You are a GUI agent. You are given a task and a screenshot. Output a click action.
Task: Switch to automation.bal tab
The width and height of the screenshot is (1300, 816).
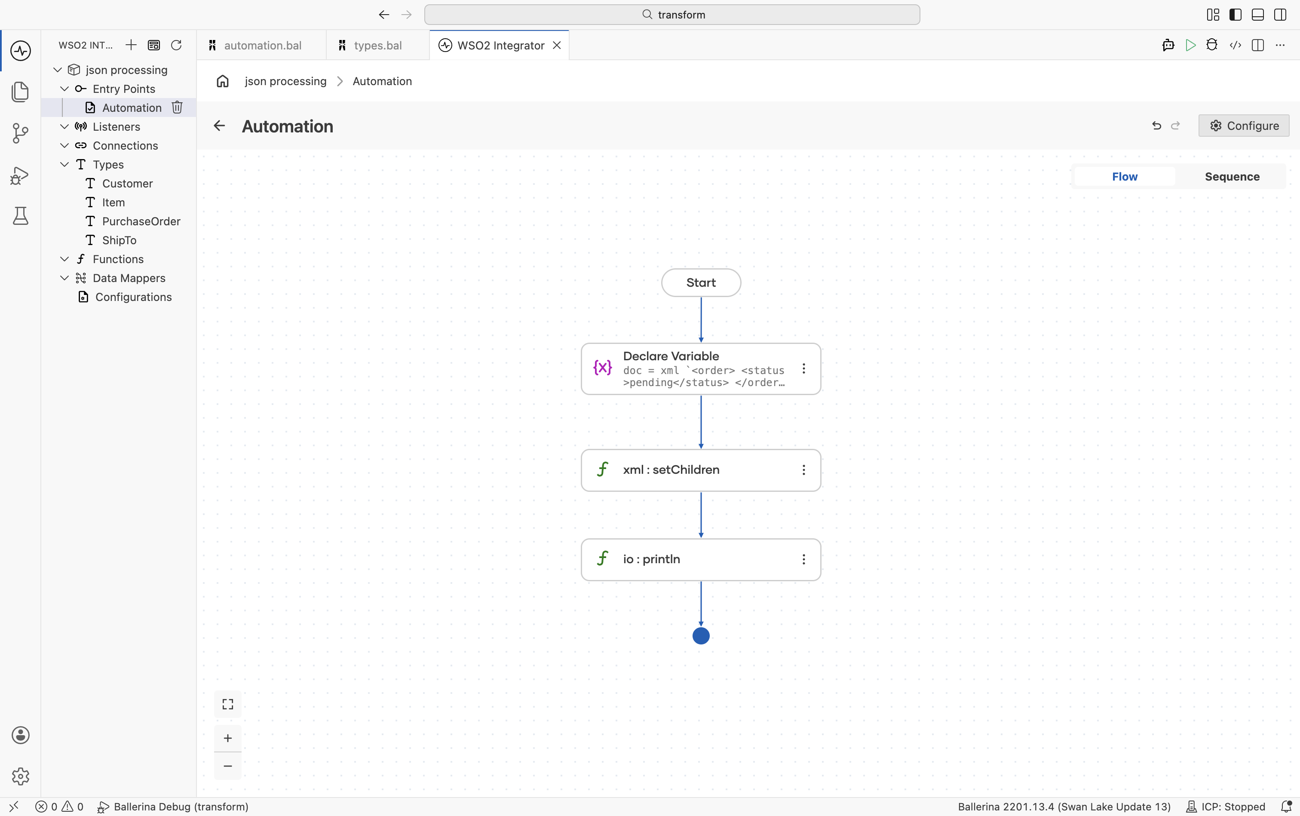tap(262, 45)
